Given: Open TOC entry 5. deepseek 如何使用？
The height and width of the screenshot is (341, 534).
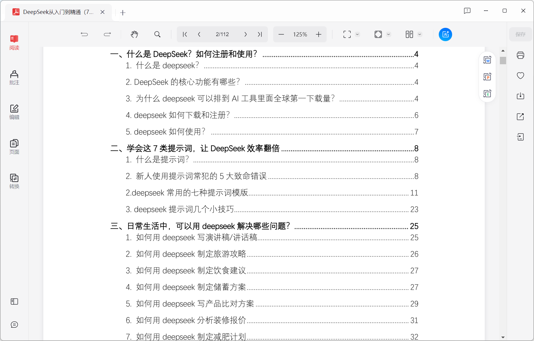Looking at the screenshot, I should [272, 132].
